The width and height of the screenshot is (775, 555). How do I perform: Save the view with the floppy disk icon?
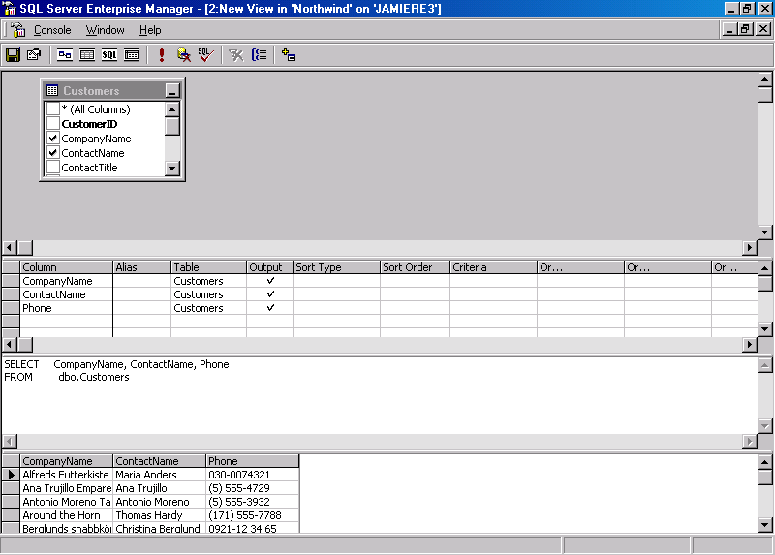tap(13, 55)
